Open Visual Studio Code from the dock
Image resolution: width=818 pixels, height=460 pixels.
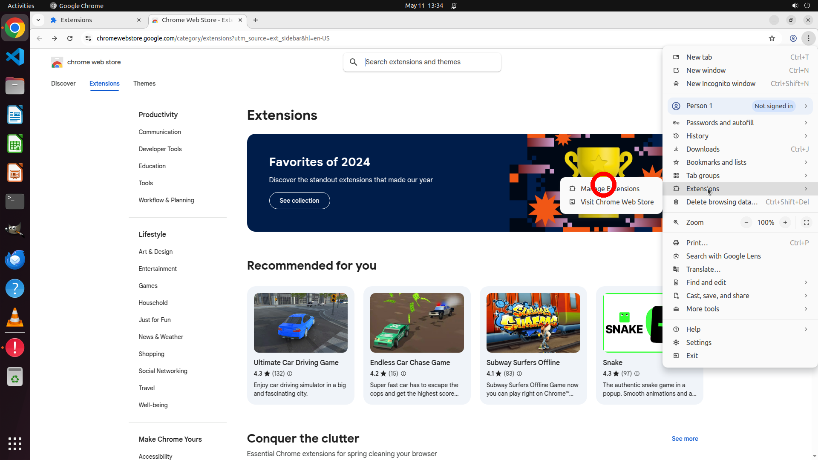[15, 57]
